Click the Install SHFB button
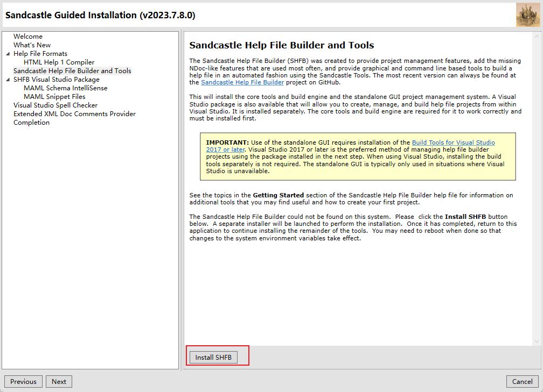543x392 pixels. 213,358
